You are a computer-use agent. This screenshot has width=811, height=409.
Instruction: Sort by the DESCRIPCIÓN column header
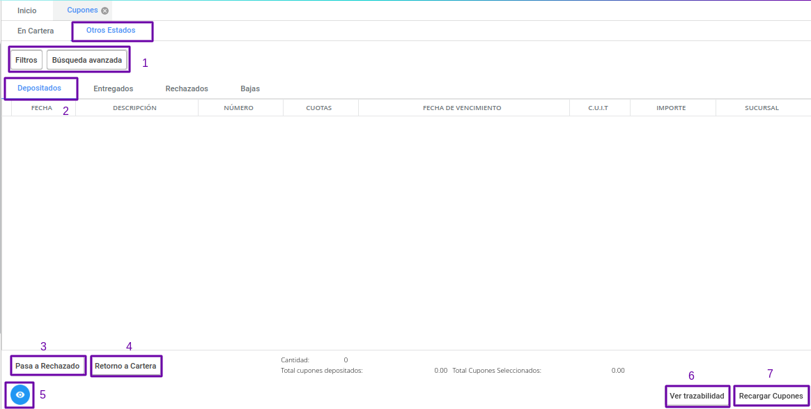pyautogui.click(x=135, y=108)
